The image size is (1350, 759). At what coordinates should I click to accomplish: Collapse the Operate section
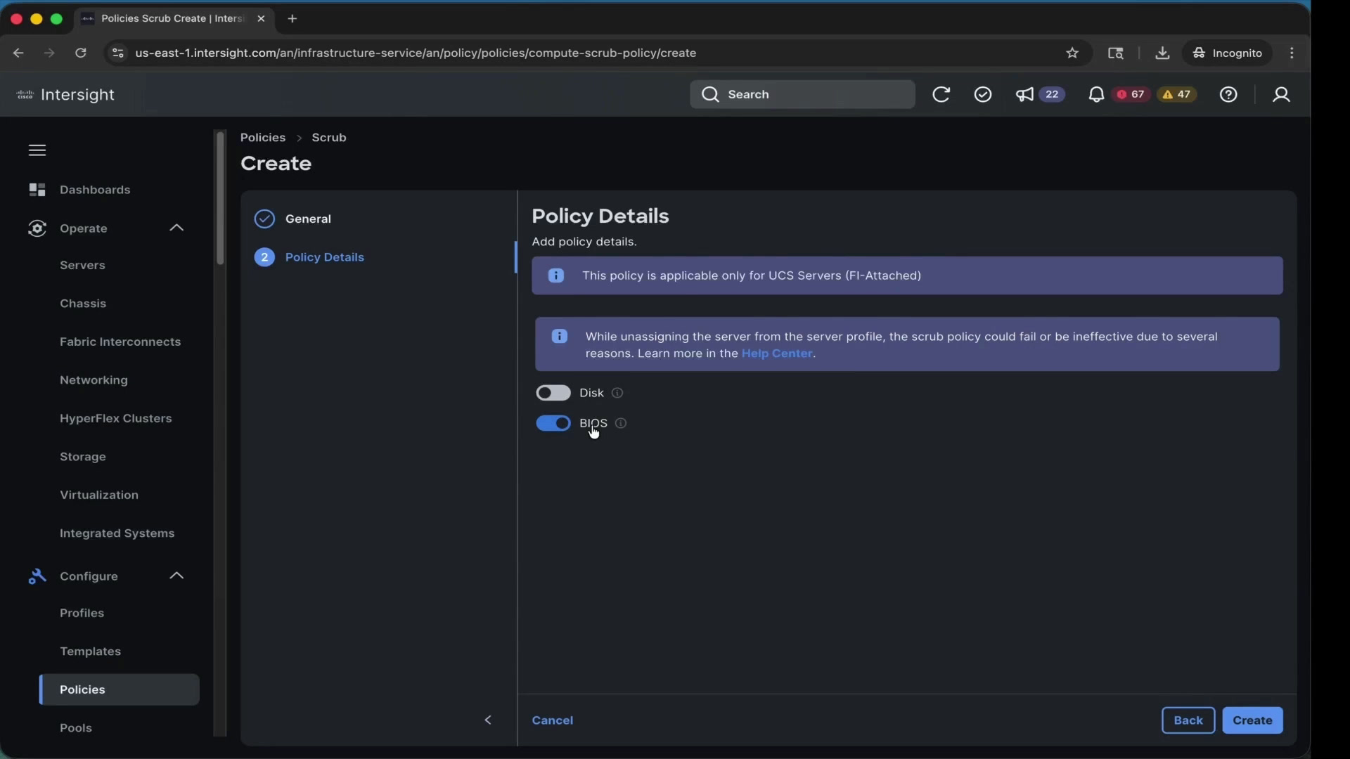[176, 228]
